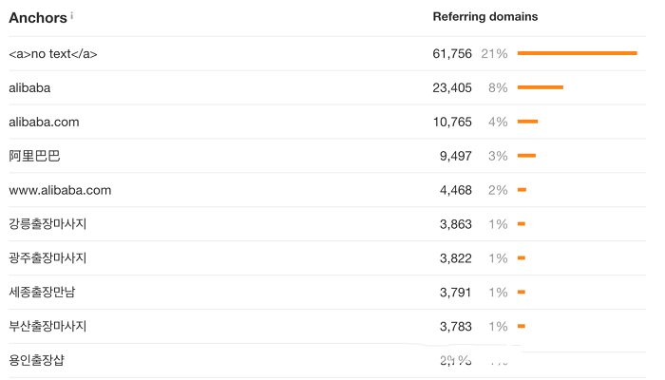Click the 10,765 referring domains value

(x=452, y=123)
